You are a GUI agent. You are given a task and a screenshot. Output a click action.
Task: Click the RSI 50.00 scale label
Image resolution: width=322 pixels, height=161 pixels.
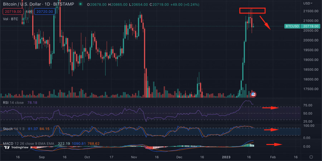pyautogui.click(x=308, y=113)
